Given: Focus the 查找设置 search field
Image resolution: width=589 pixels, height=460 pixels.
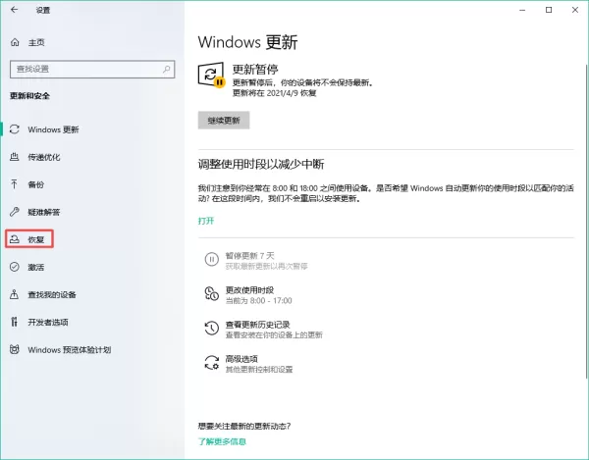Looking at the screenshot, I should pyautogui.click(x=92, y=69).
